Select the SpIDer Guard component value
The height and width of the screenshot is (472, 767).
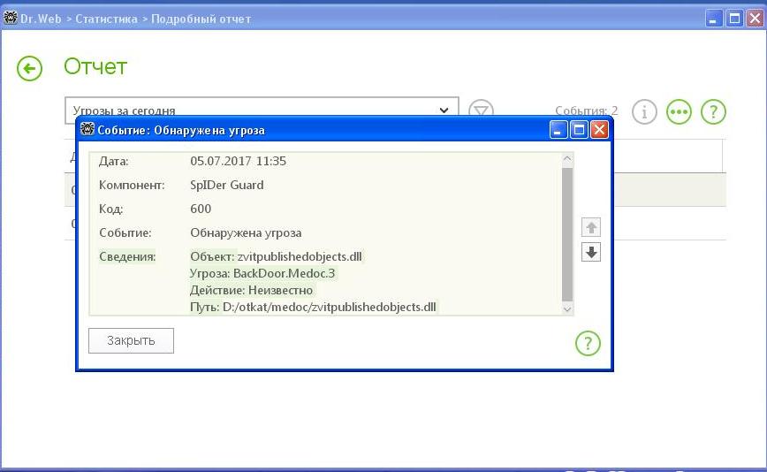(227, 185)
